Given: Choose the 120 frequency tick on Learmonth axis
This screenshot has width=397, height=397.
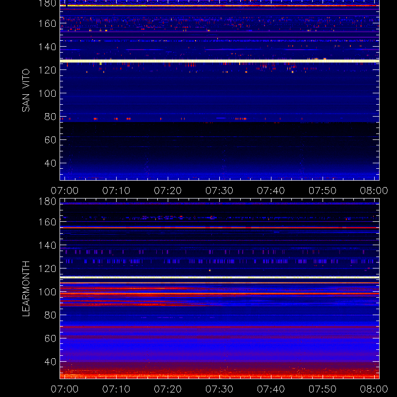Looking at the screenshot, I should tap(47, 268).
